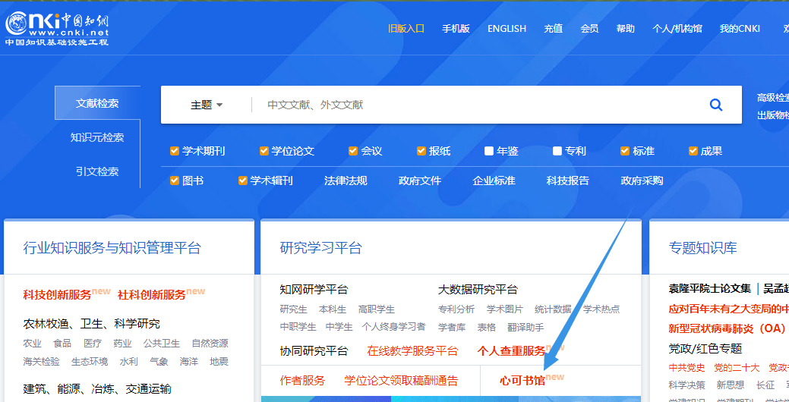
Task: Uncheck the 学位论文 checkbox
Action: pyautogui.click(x=264, y=151)
